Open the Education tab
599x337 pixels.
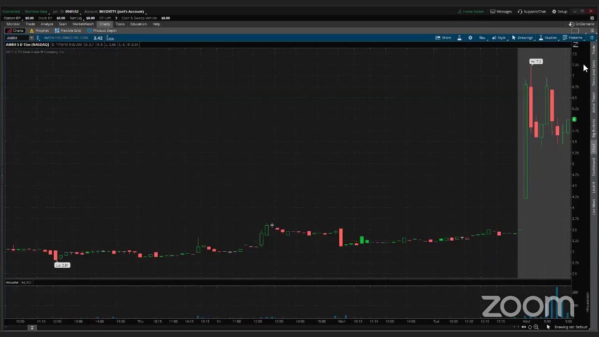[x=139, y=24]
